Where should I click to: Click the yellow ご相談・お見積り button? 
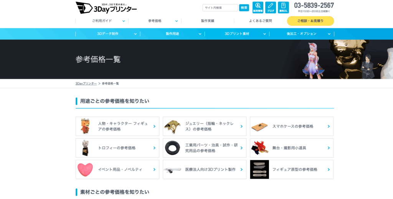(x=310, y=21)
